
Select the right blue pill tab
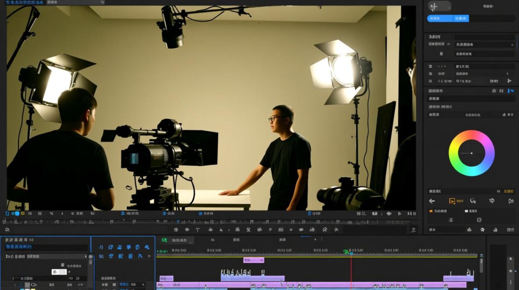pyautogui.click(x=461, y=18)
